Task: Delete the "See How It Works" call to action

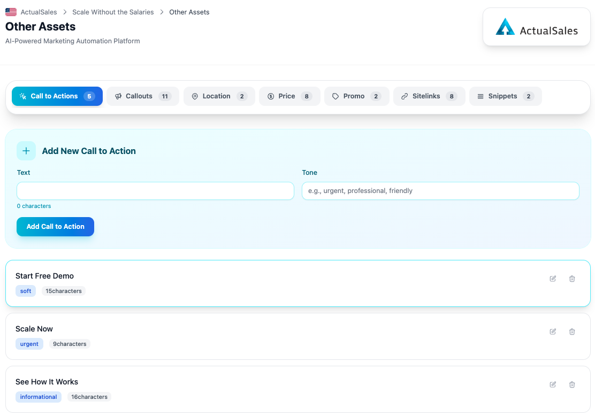Action: pos(572,384)
